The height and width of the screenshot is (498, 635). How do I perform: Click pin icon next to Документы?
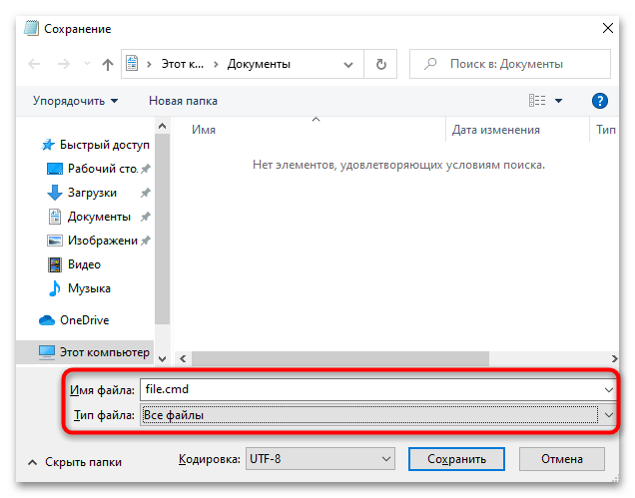(x=146, y=217)
